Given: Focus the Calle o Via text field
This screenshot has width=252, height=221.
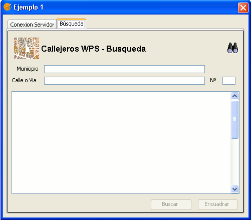Looking at the screenshot, I should (124, 81).
